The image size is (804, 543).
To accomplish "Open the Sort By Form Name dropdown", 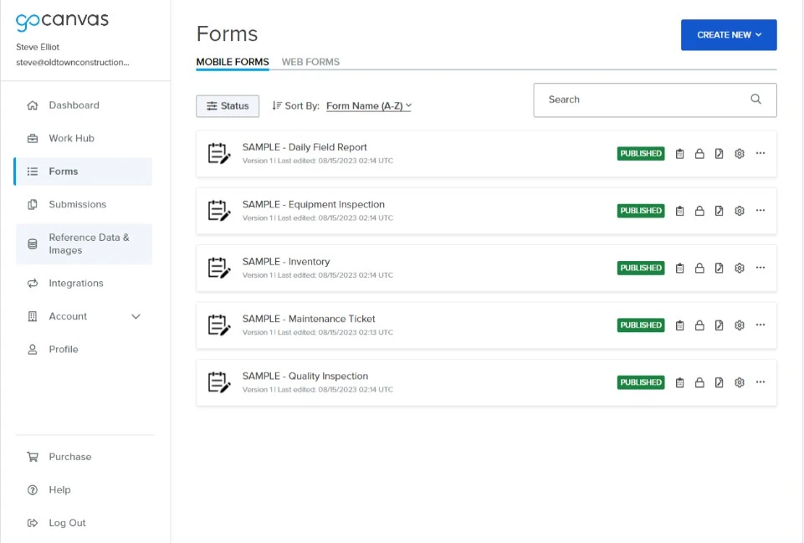I will (368, 105).
